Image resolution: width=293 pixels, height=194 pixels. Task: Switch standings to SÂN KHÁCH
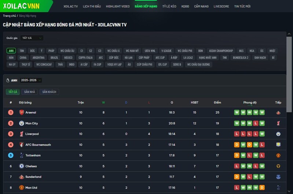pos(49,92)
